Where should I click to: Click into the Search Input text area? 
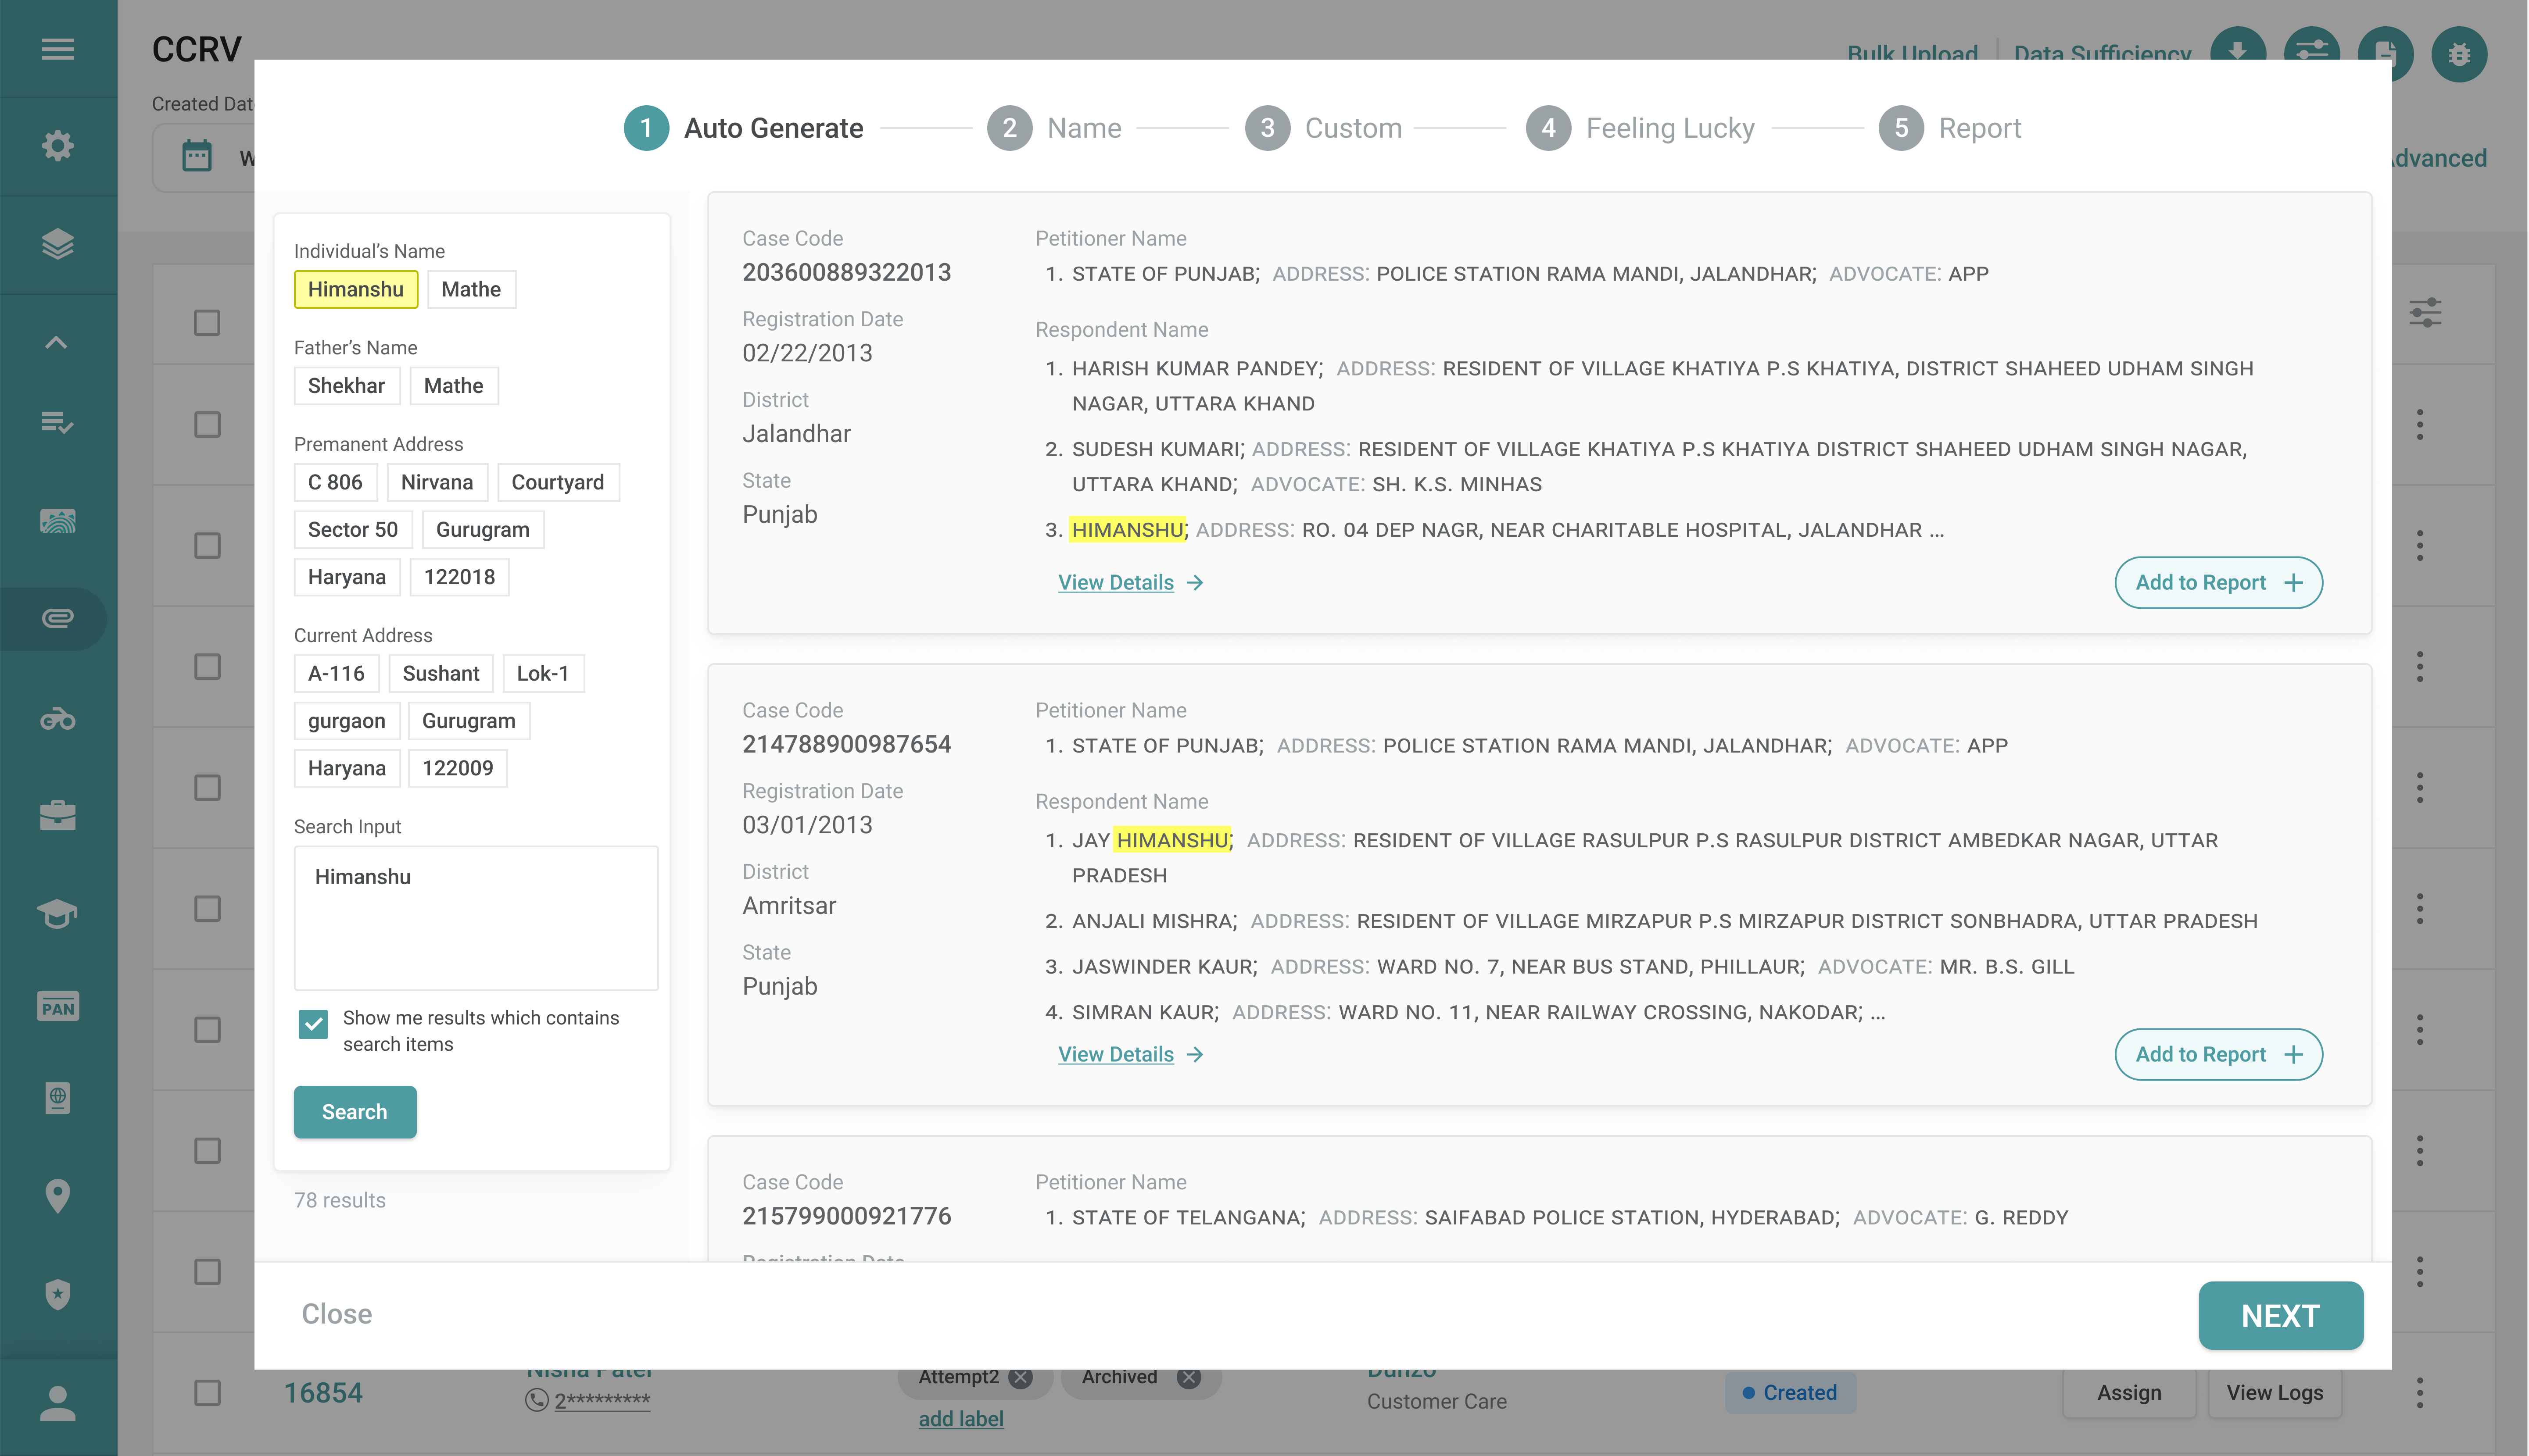[x=476, y=919]
